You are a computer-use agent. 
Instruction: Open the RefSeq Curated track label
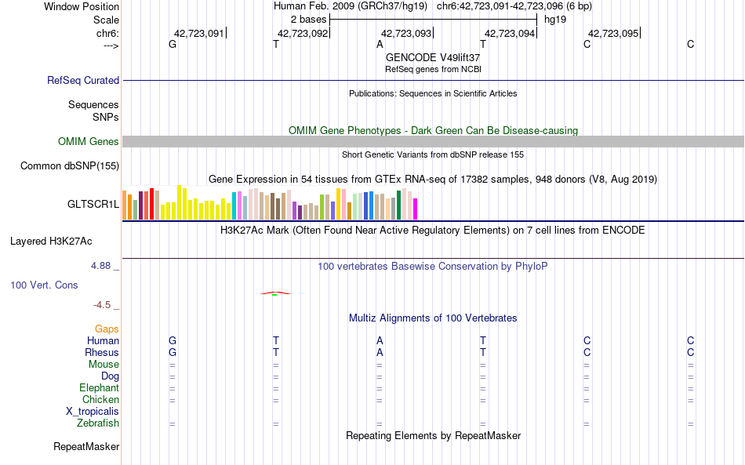pos(82,80)
